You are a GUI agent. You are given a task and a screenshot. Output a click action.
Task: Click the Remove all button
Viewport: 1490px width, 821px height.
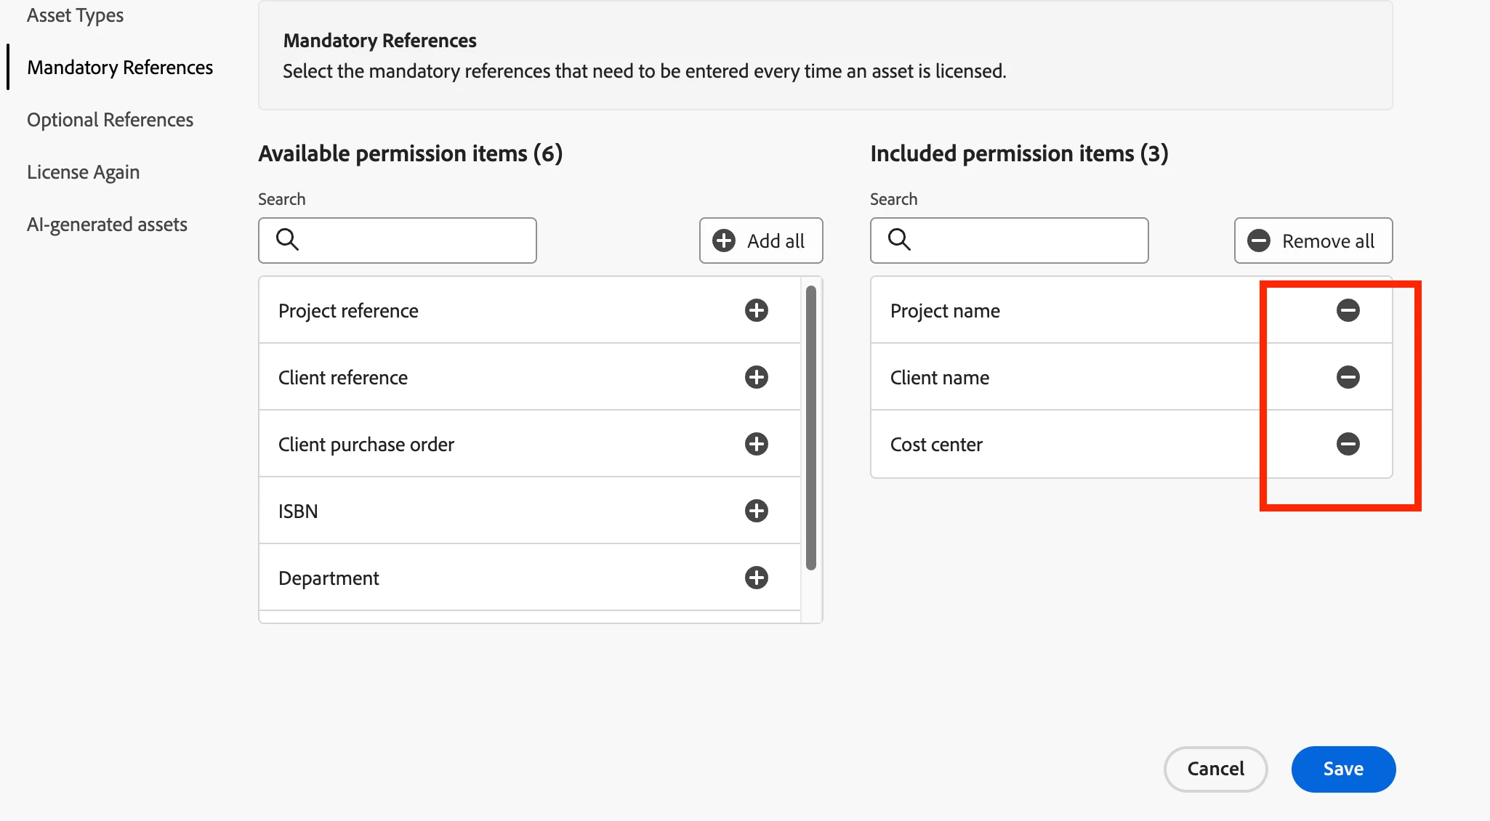[x=1313, y=240]
